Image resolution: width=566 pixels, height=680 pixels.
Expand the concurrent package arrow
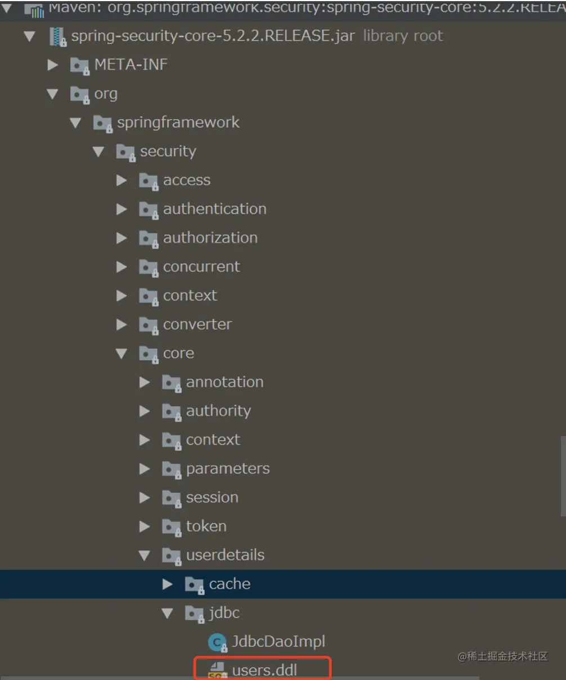tap(122, 267)
